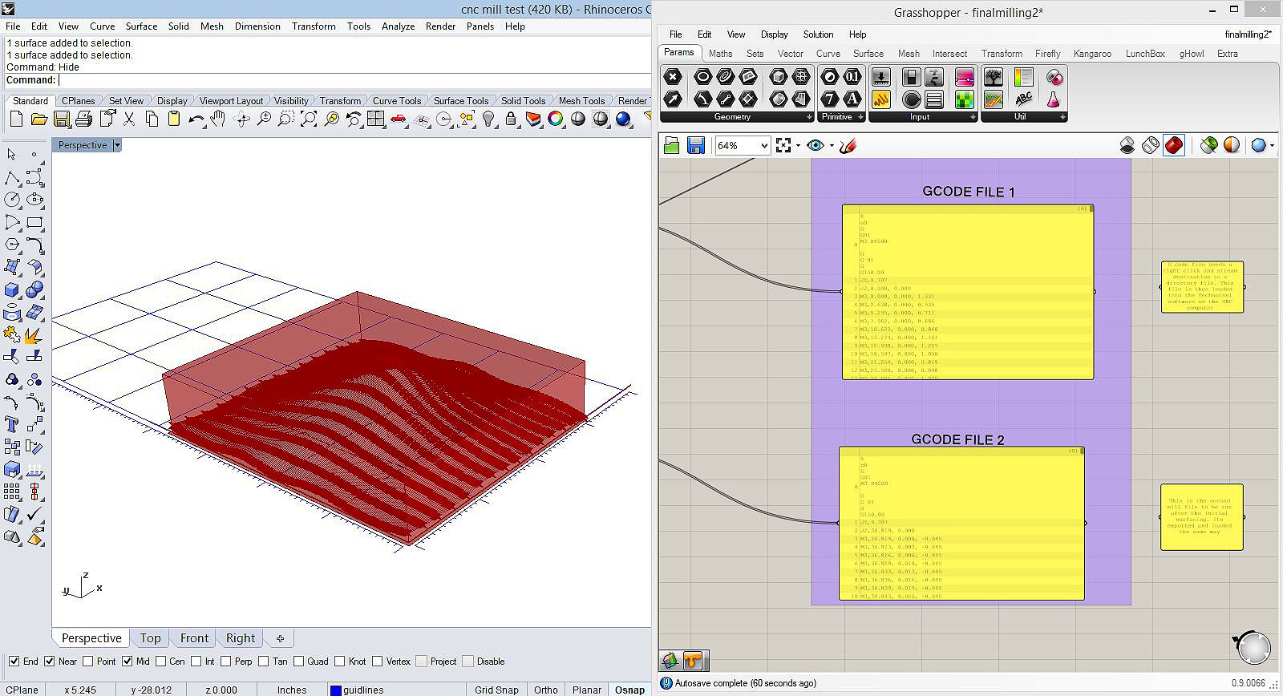Click the red car Shade icon
This screenshot has height=696, width=1283.
[x=399, y=119]
